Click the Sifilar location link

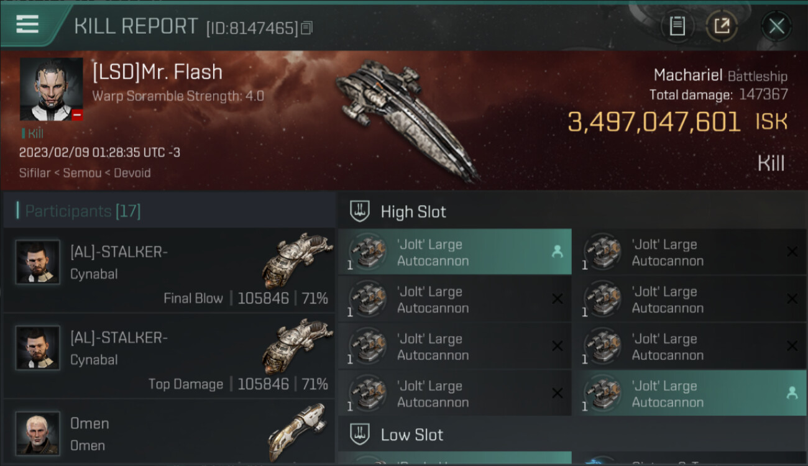(35, 173)
